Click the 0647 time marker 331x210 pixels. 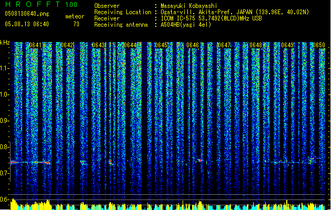(x=224, y=45)
